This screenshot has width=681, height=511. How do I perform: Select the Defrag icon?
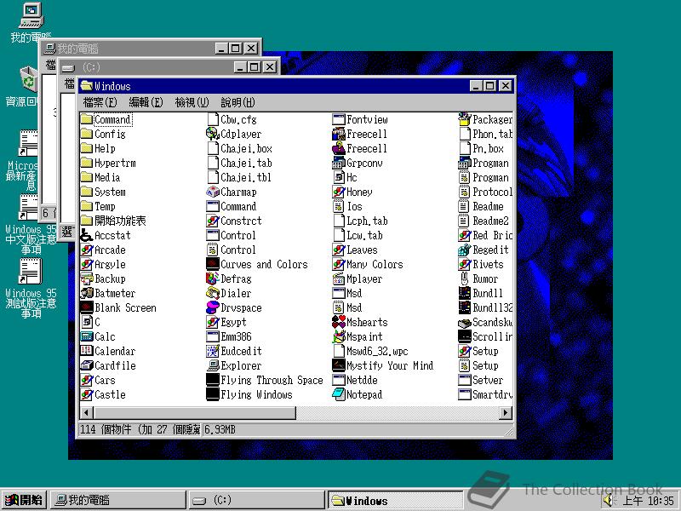[x=212, y=278]
